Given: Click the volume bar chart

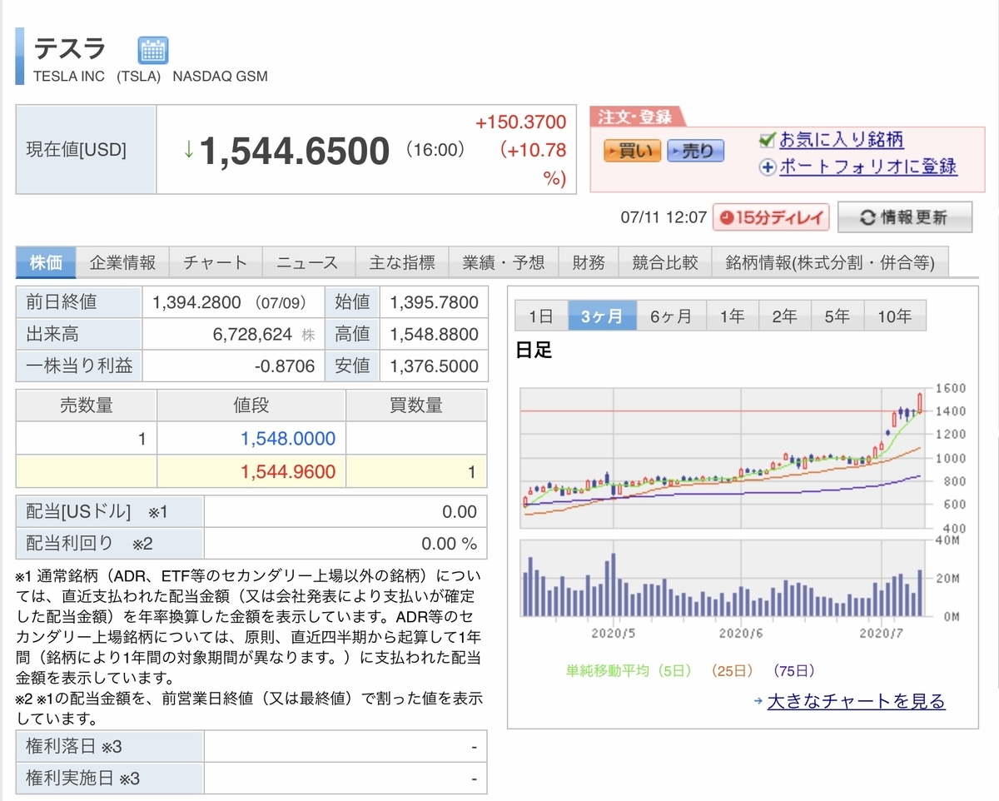Looking at the screenshot, I should click(x=723, y=579).
